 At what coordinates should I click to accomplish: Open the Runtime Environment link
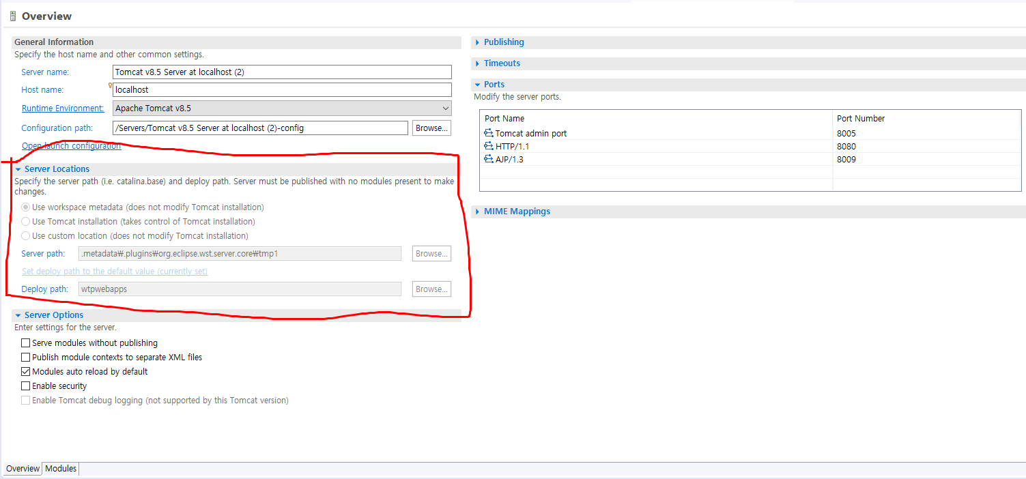63,108
